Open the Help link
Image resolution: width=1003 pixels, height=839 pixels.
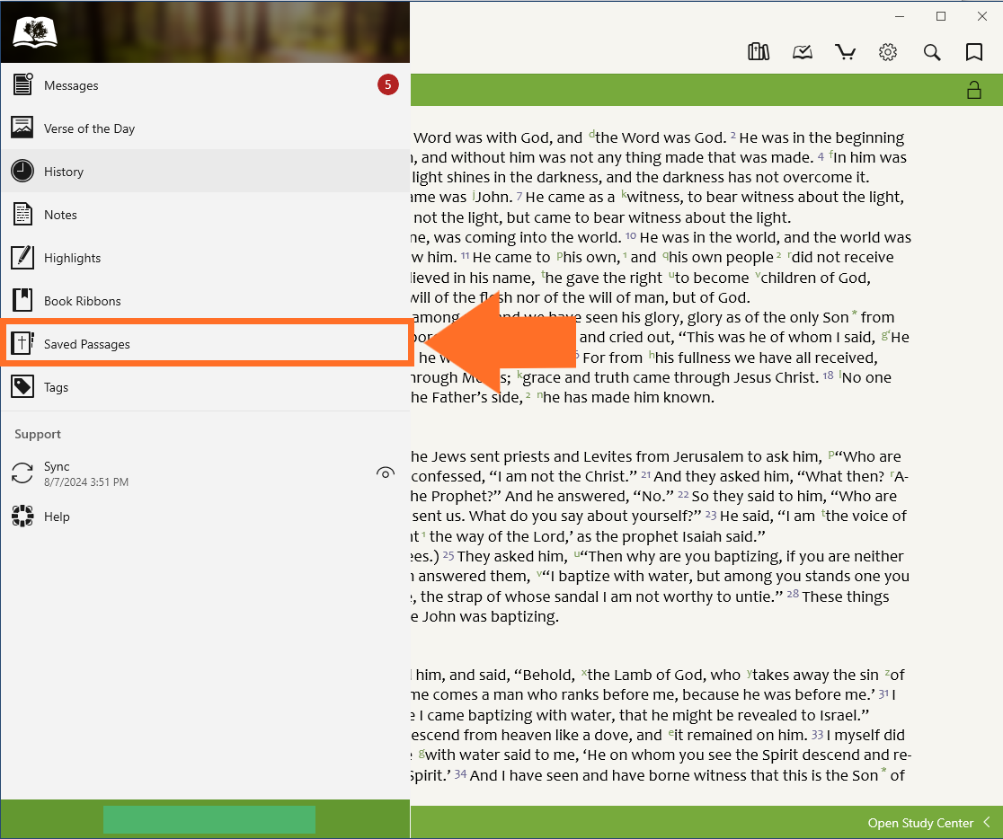(x=56, y=517)
